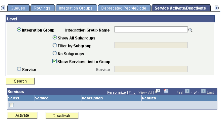Sort by the Select column header
The height and width of the screenshot is (122, 221).
coord(14,98)
